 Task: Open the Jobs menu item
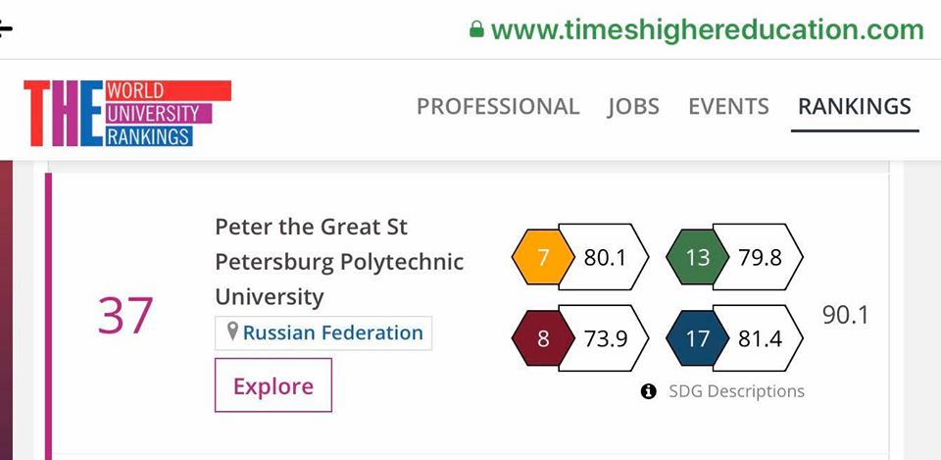point(633,106)
